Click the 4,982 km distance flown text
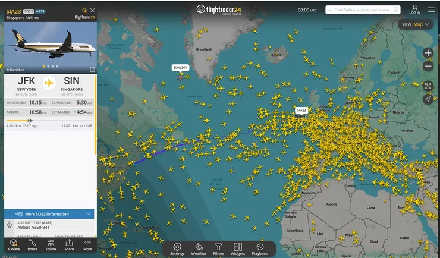This screenshot has height=258, width=440. pyautogui.click(x=22, y=126)
